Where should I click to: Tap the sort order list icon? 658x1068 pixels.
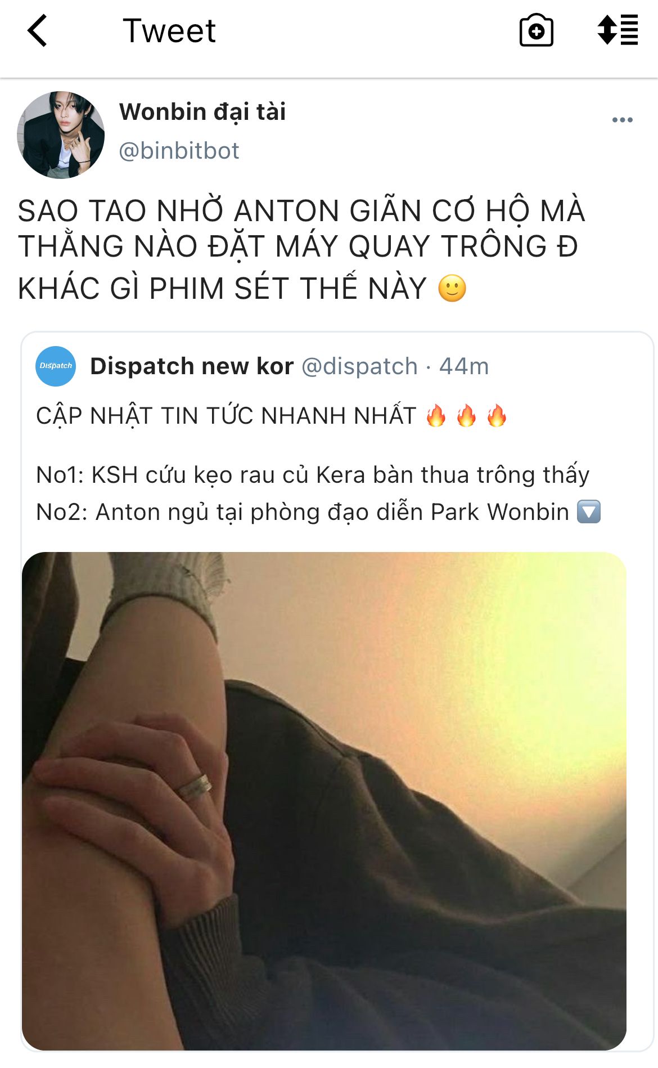[618, 30]
